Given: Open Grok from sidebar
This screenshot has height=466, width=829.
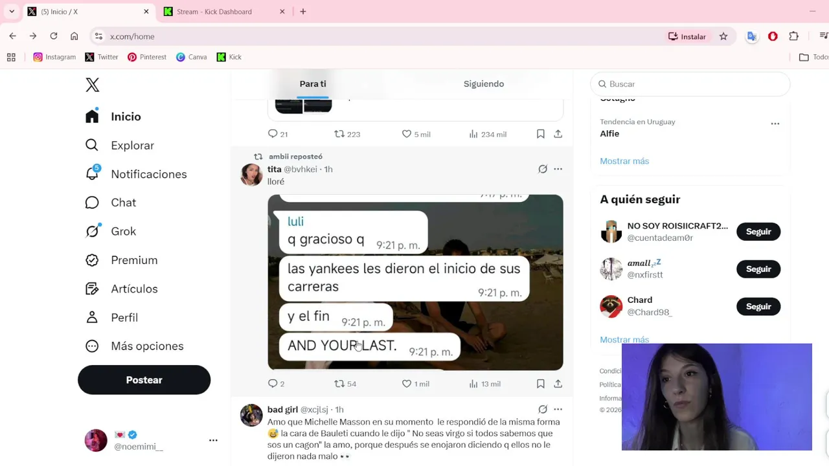Looking at the screenshot, I should click(111, 231).
